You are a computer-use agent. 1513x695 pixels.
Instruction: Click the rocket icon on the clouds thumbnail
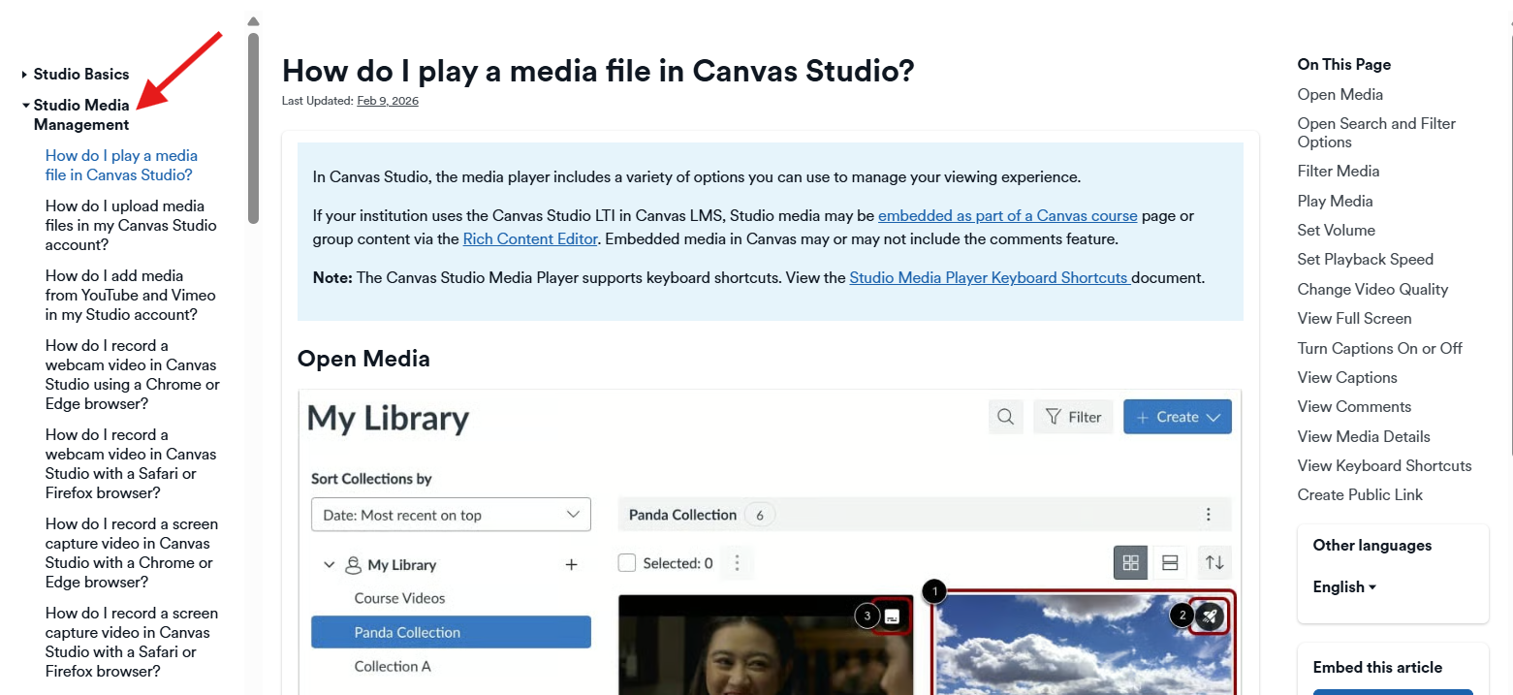1209,615
